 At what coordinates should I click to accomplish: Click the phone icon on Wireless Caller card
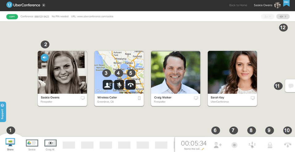(x=139, y=98)
